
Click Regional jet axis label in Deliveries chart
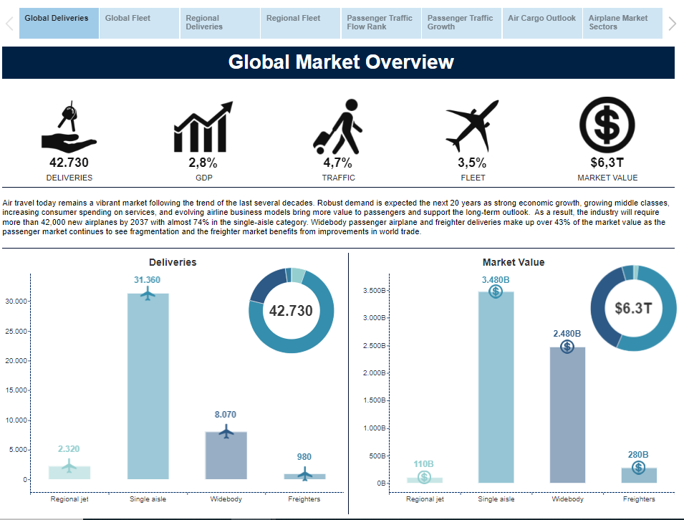pos(69,499)
